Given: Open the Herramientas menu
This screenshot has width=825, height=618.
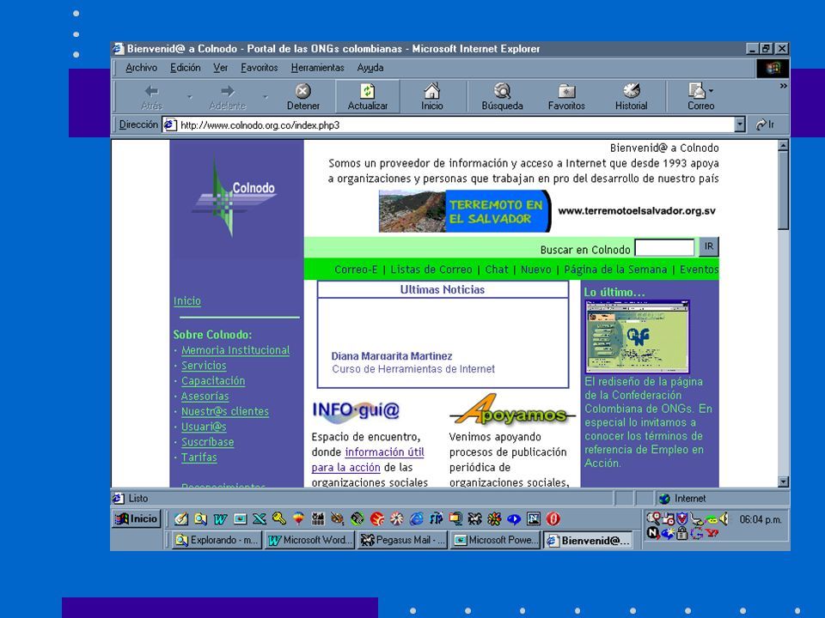Looking at the screenshot, I should coord(317,68).
